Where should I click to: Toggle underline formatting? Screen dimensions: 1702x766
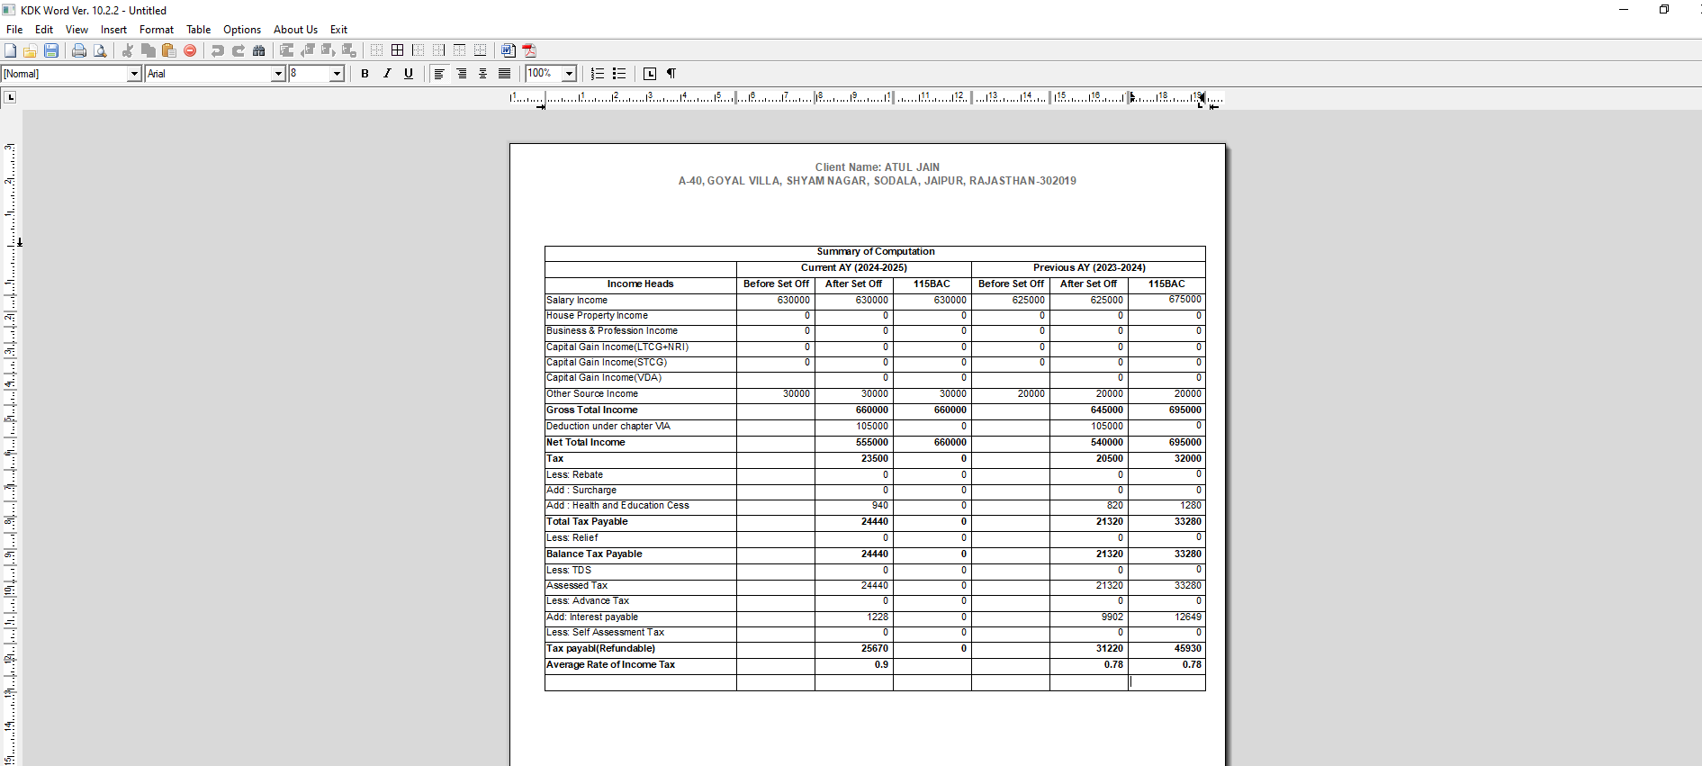click(409, 74)
